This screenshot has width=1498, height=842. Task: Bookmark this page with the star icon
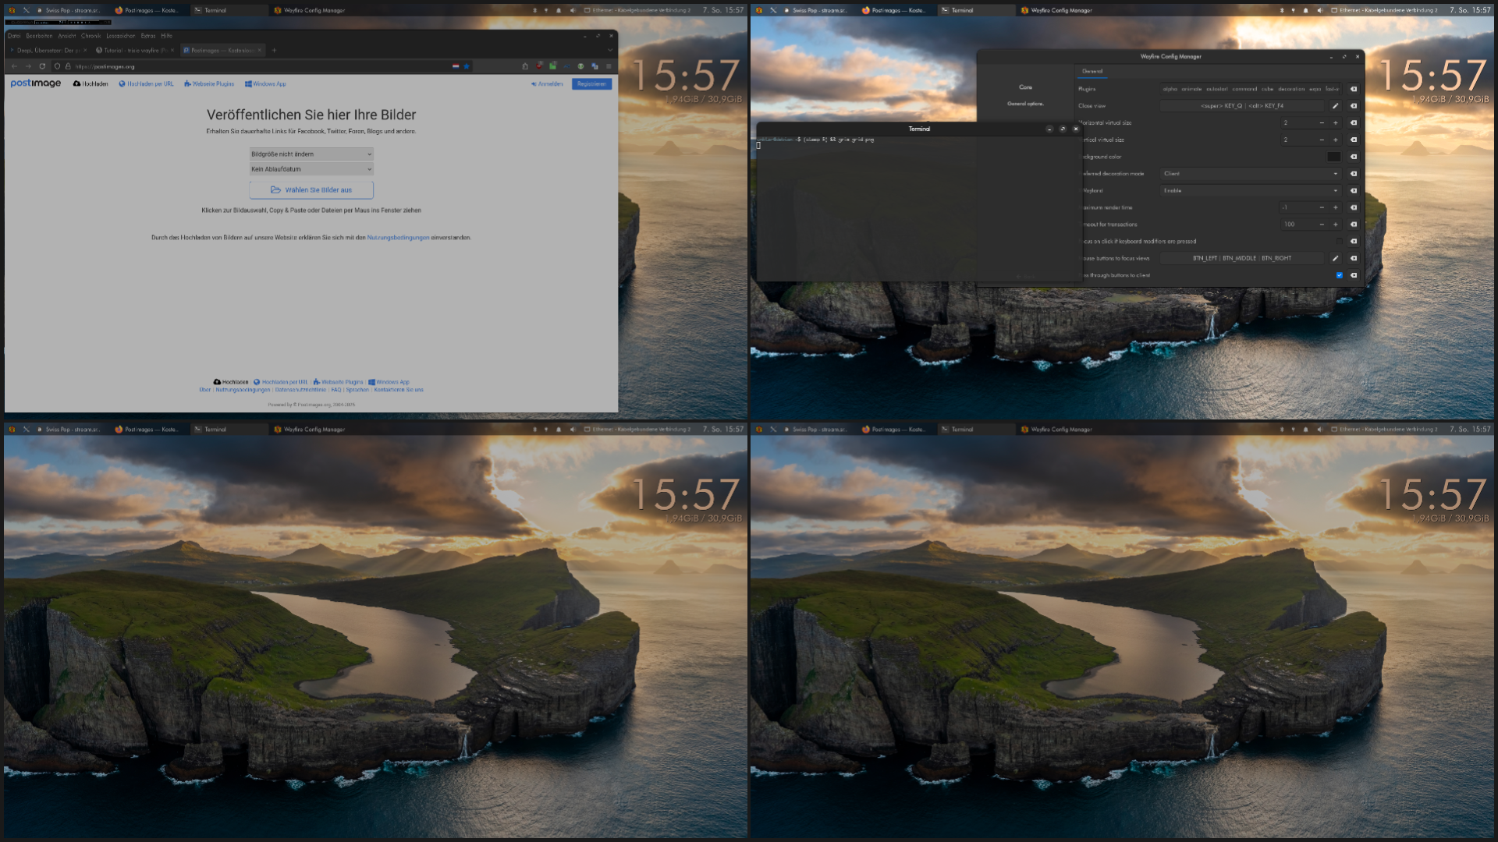pos(467,66)
